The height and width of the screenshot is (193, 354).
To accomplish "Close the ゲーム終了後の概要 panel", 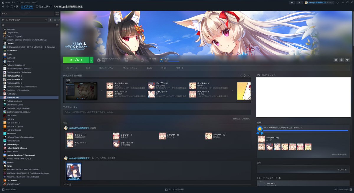I will click(x=249, y=76).
